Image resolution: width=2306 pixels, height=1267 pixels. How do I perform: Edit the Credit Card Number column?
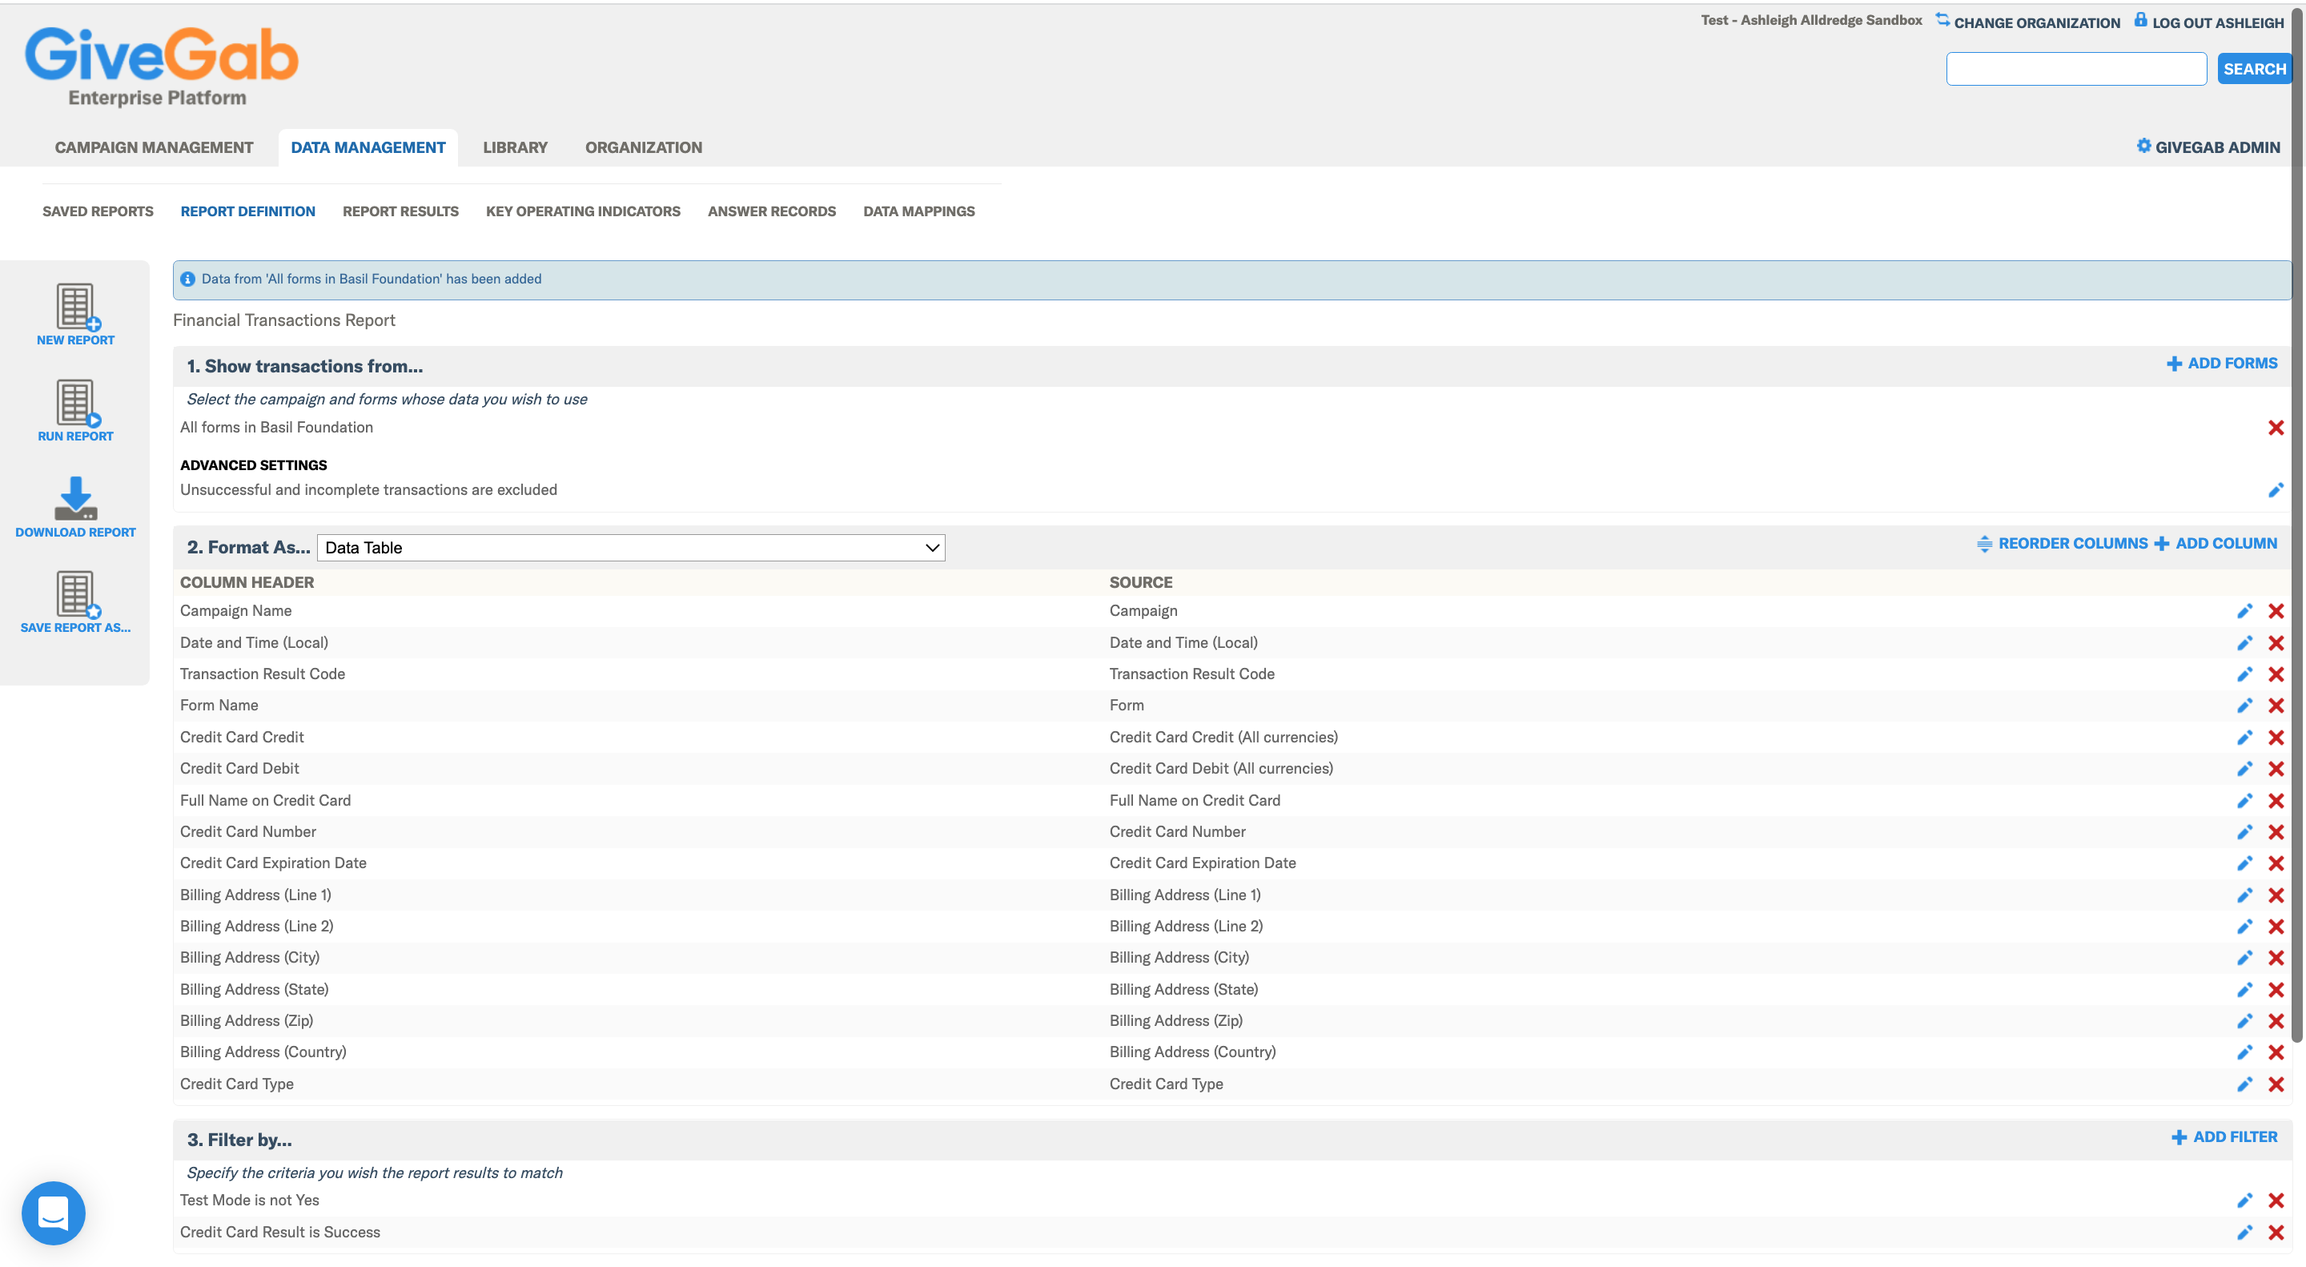[x=2244, y=833]
